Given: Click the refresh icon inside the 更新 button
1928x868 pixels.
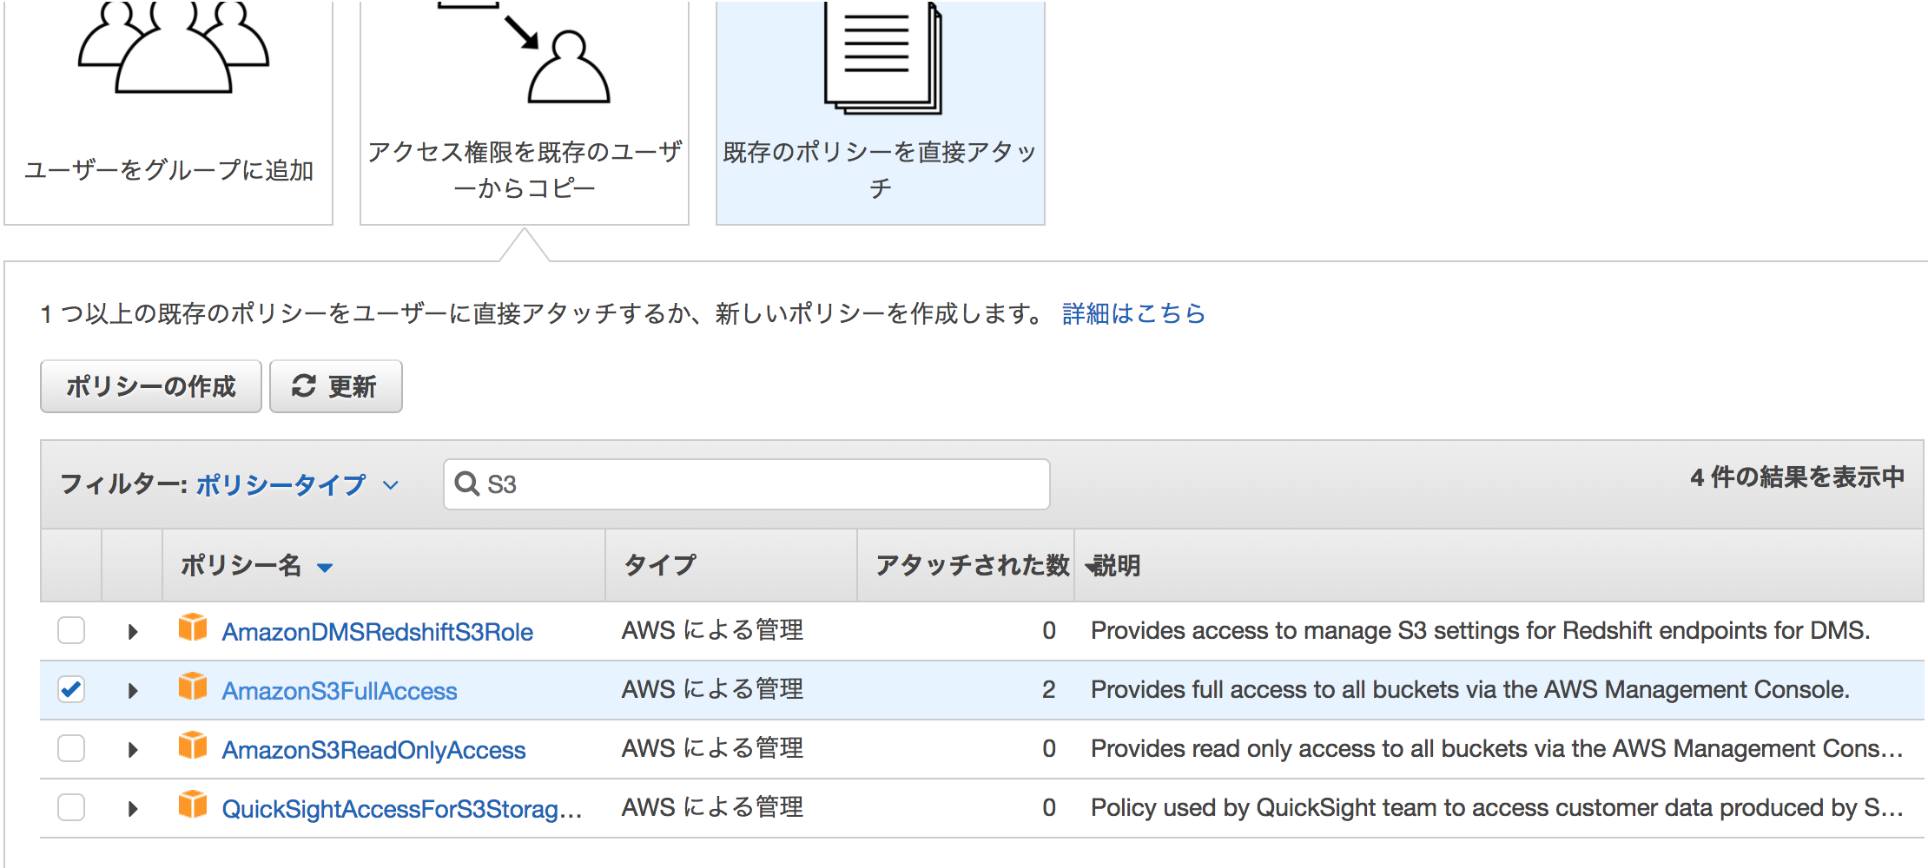Looking at the screenshot, I should tap(302, 386).
